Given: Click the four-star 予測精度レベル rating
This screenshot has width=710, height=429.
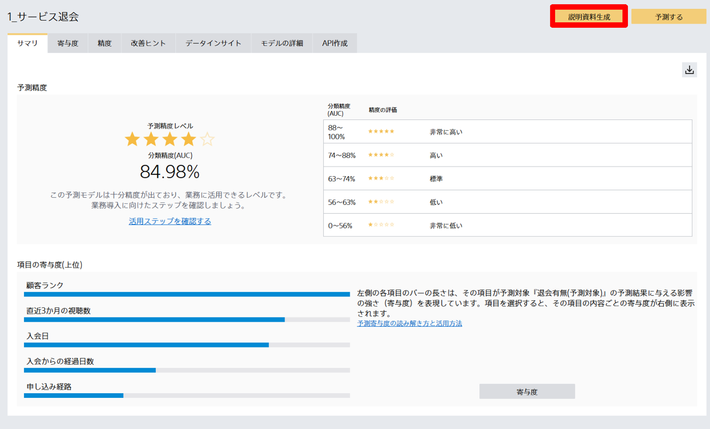Looking at the screenshot, I should click(x=170, y=139).
